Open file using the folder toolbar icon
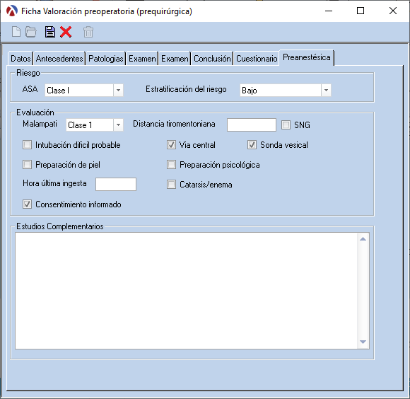Viewport: 410px width, 399px height. tap(31, 32)
